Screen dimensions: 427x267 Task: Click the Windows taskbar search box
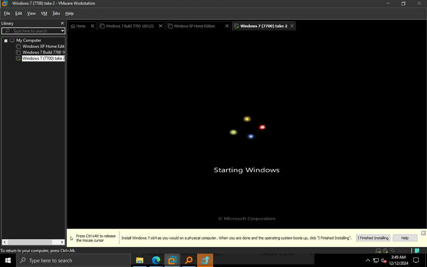click(73, 260)
